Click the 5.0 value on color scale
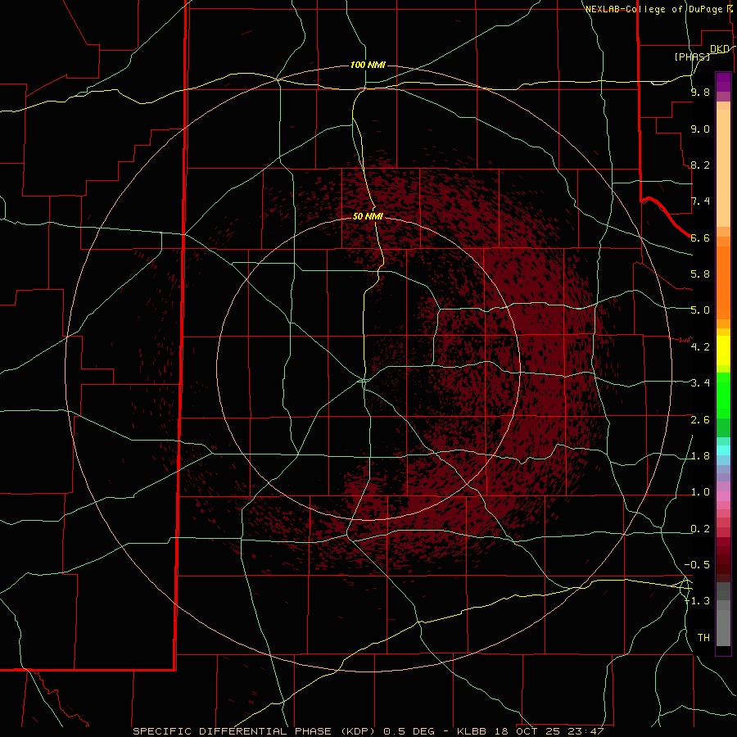This screenshot has height=737, width=737. tap(700, 310)
